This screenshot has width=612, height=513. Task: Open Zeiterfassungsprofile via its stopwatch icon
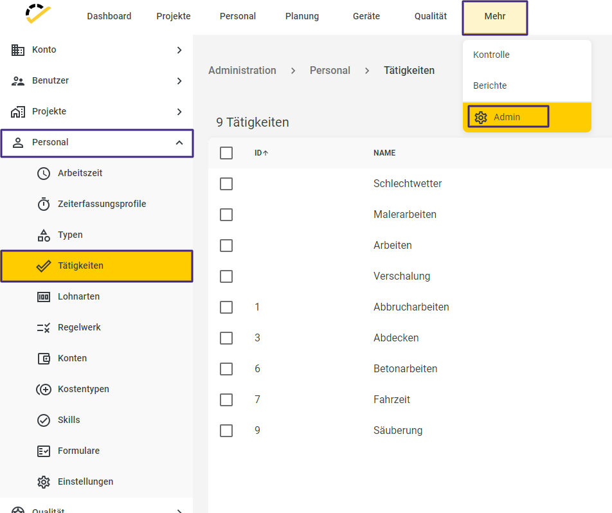pos(43,204)
